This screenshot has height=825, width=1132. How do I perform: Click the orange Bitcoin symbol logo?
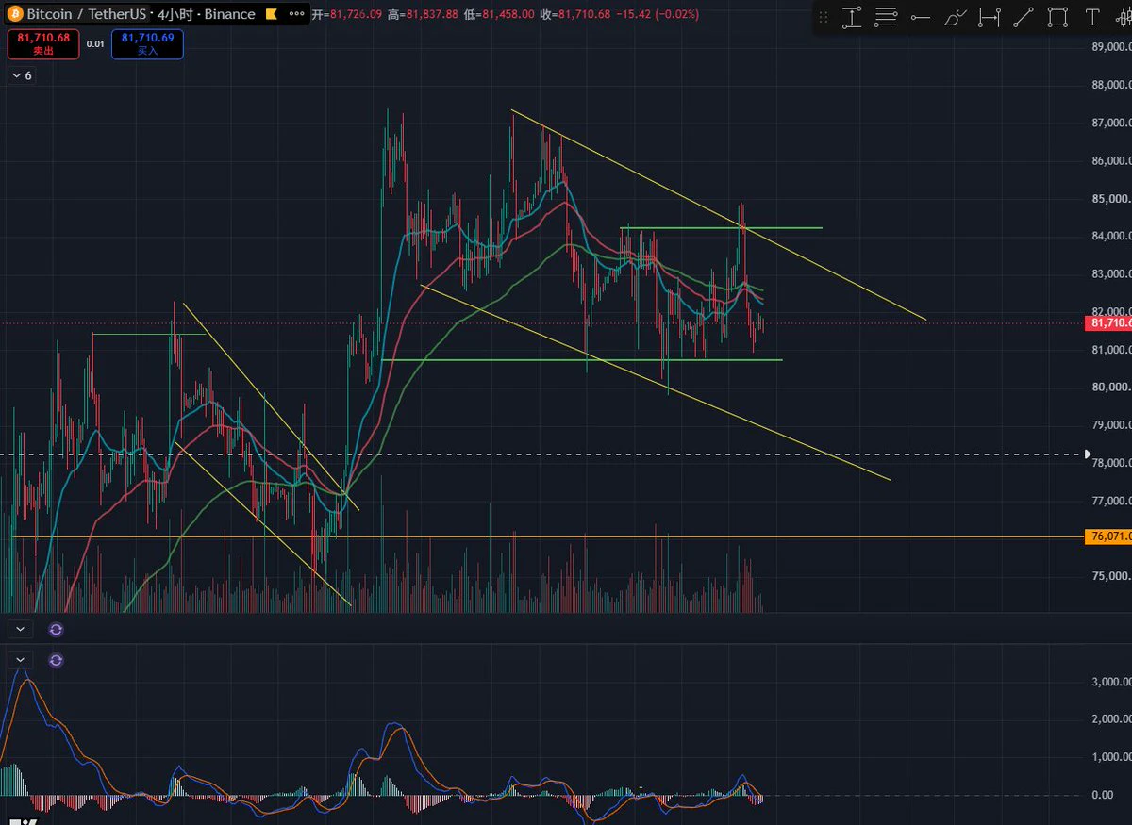point(15,14)
